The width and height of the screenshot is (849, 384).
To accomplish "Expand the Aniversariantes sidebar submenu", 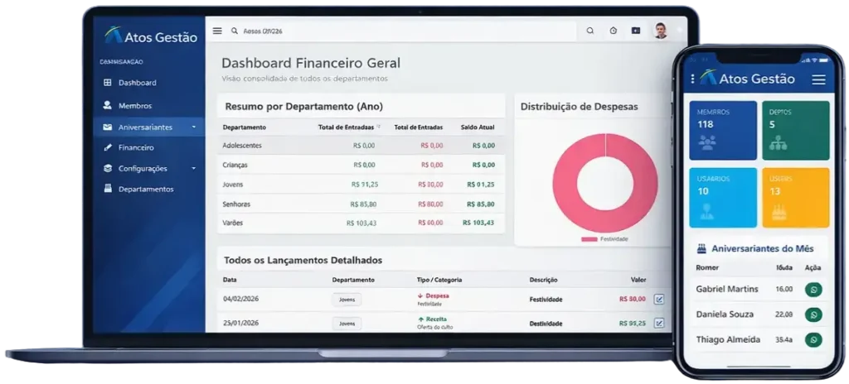I will 193,127.
